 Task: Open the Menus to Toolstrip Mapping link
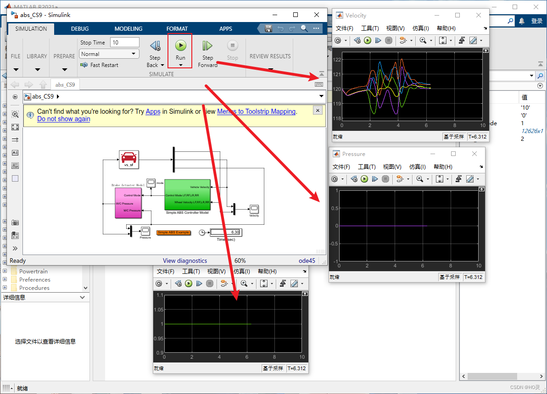click(x=257, y=111)
